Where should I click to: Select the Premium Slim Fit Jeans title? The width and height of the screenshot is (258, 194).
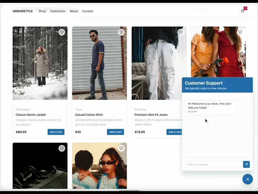pyautogui.click(x=151, y=115)
